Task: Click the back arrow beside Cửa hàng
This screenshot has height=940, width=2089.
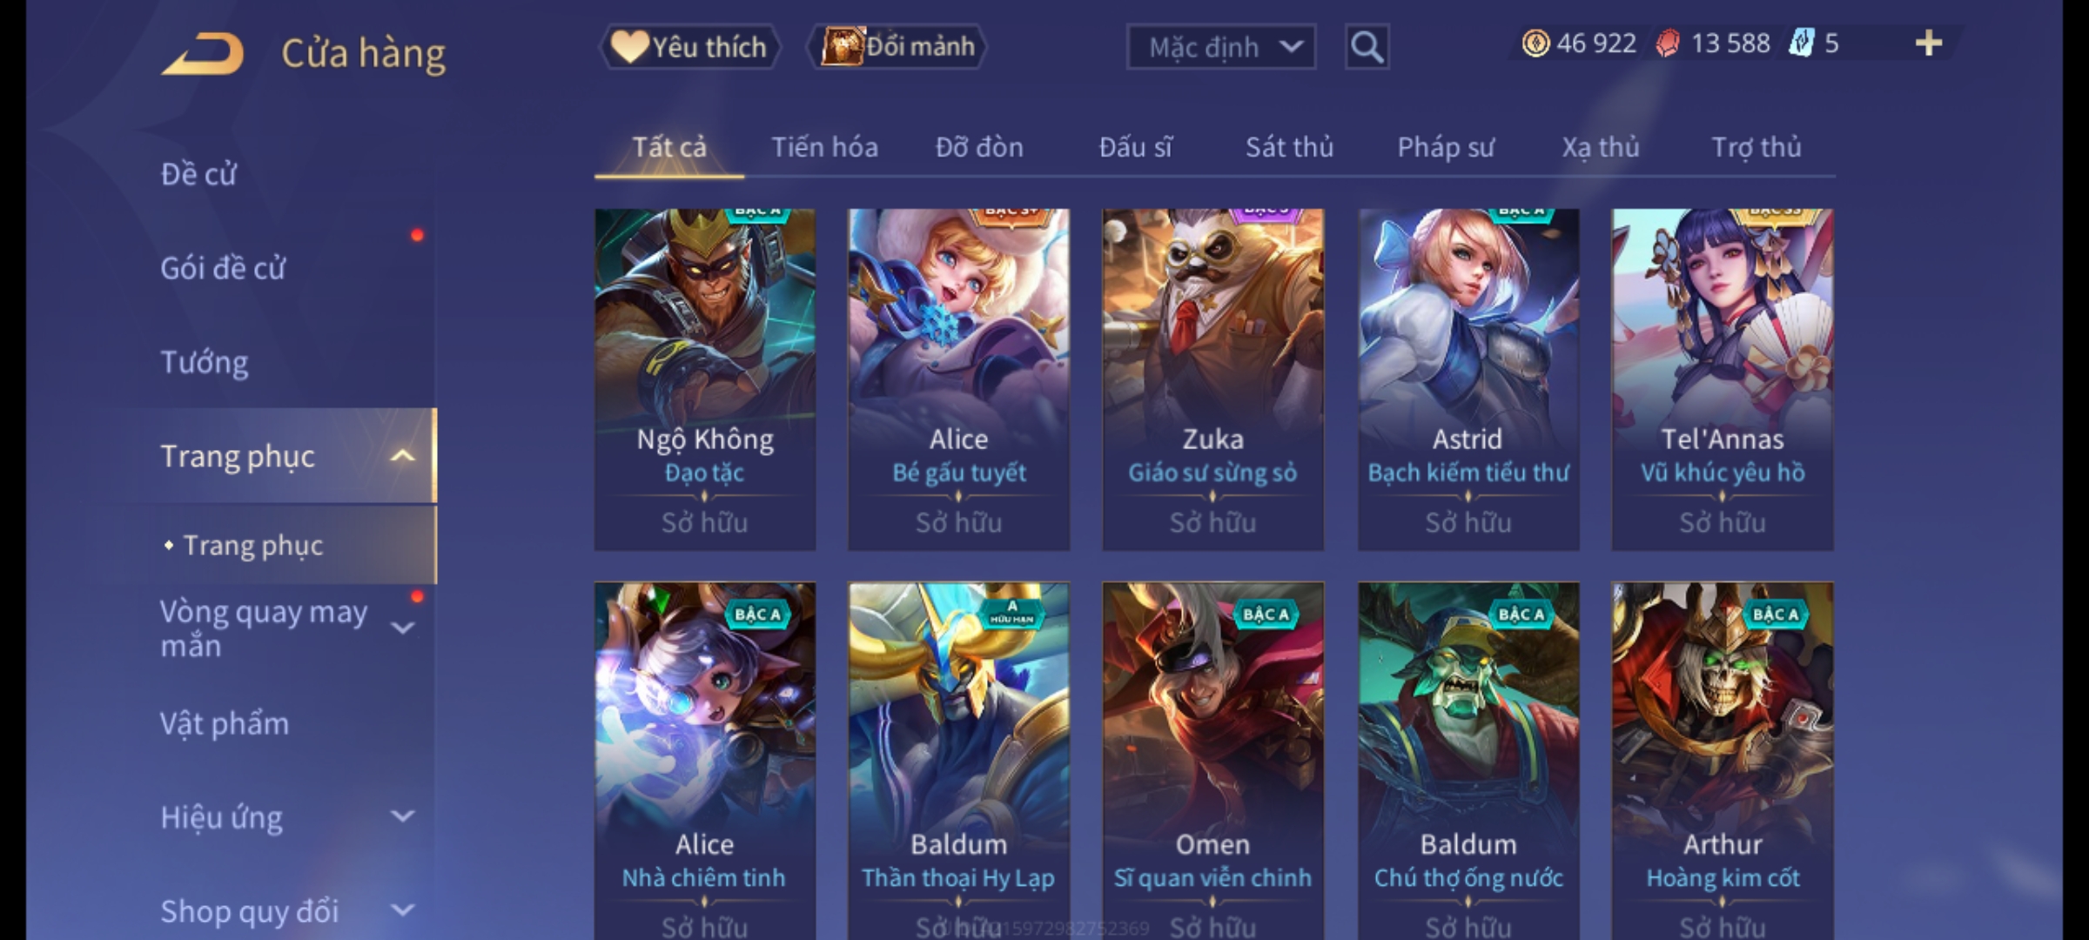Action: 203,53
